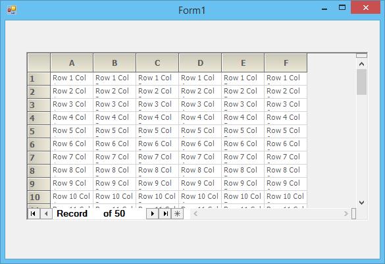This screenshot has width=385, height=264.
Task: Click cell 'Row 6 Col' in column C
Action: [x=157, y=145]
